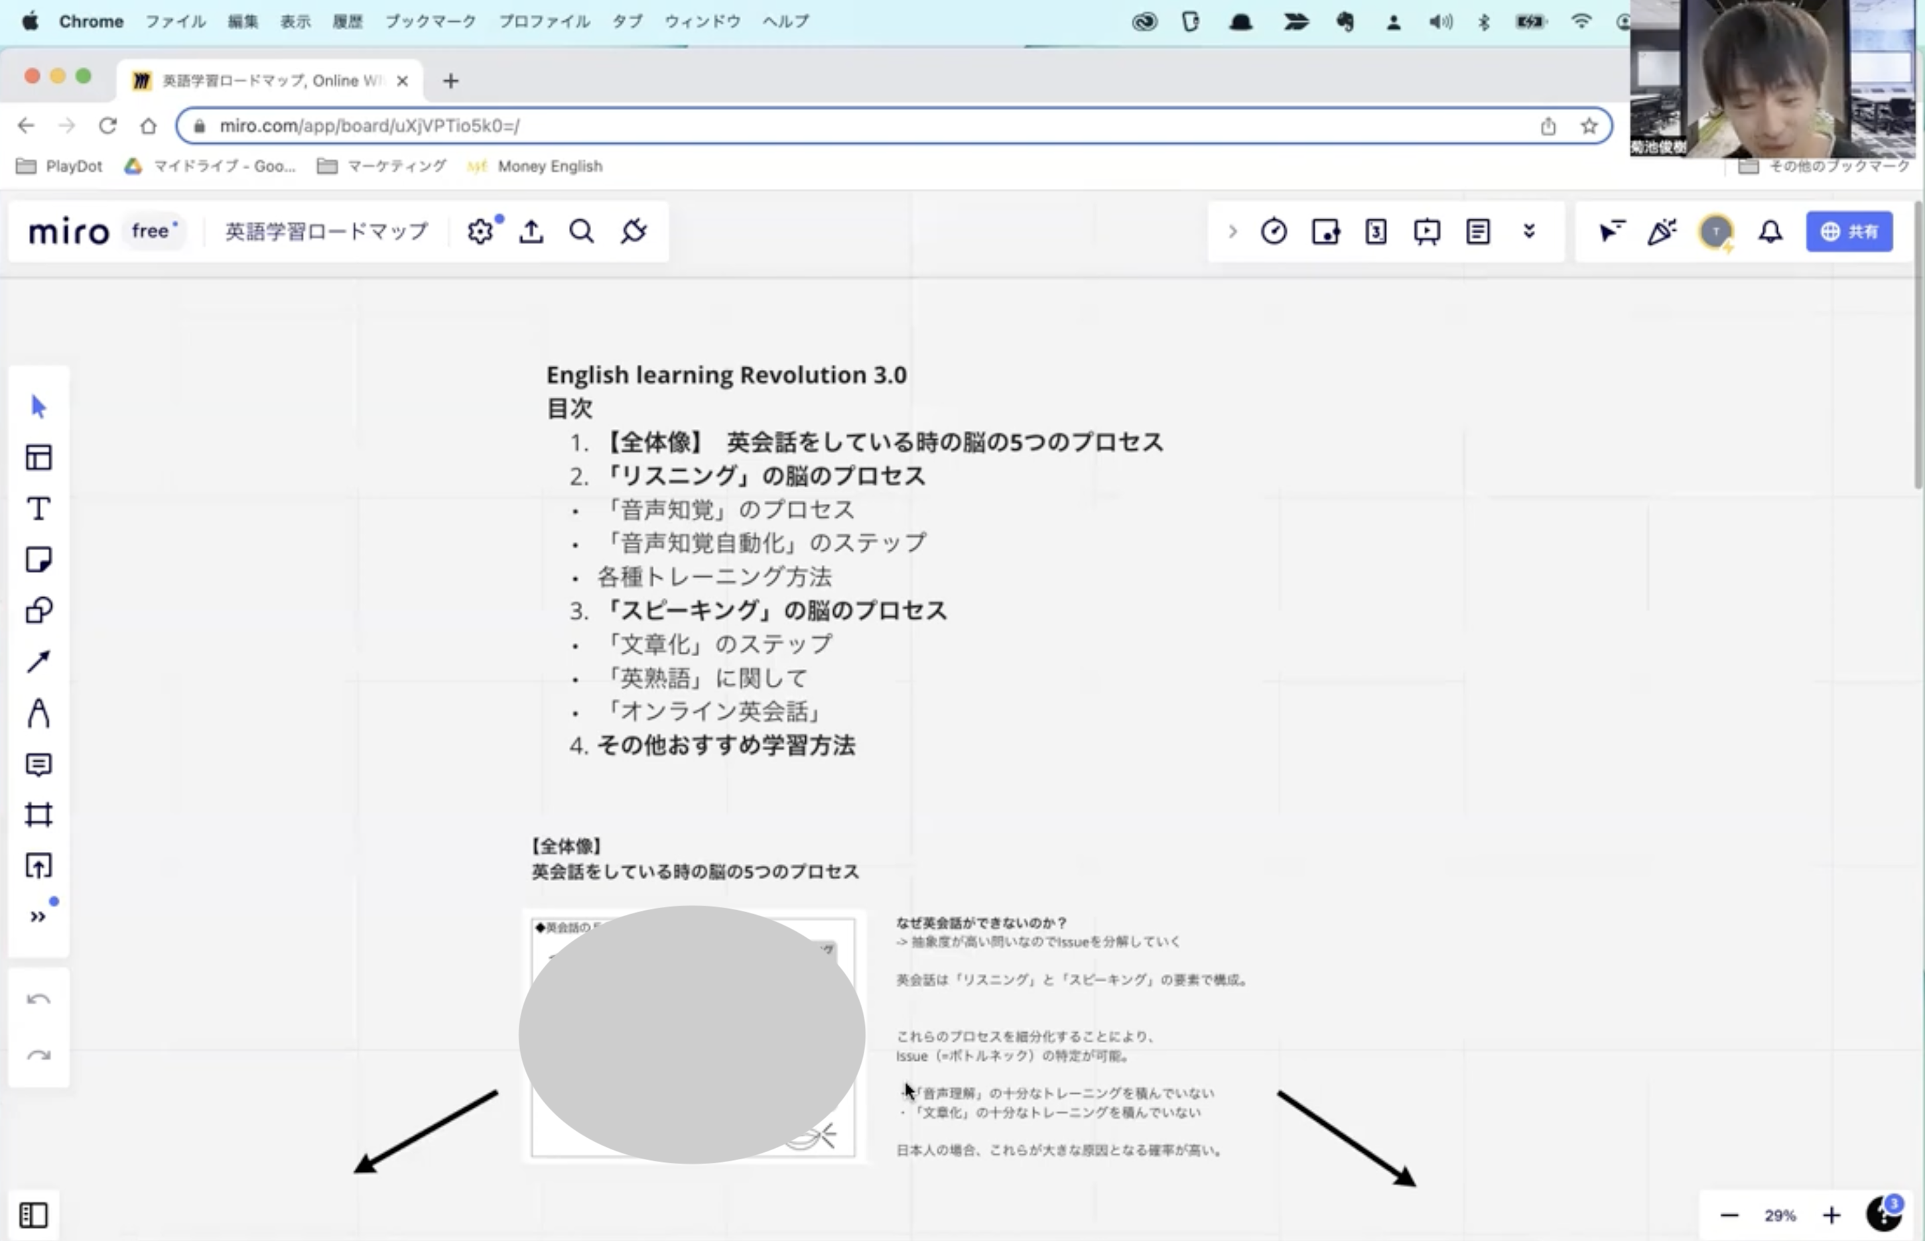Open the 表示 menu in menu bar
Viewport: 1925px width, 1241px height.
point(295,22)
